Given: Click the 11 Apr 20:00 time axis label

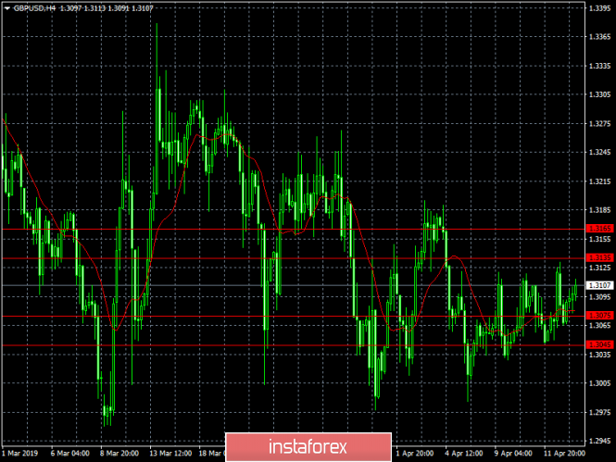Looking at the screenshot, I should (564, 454).
